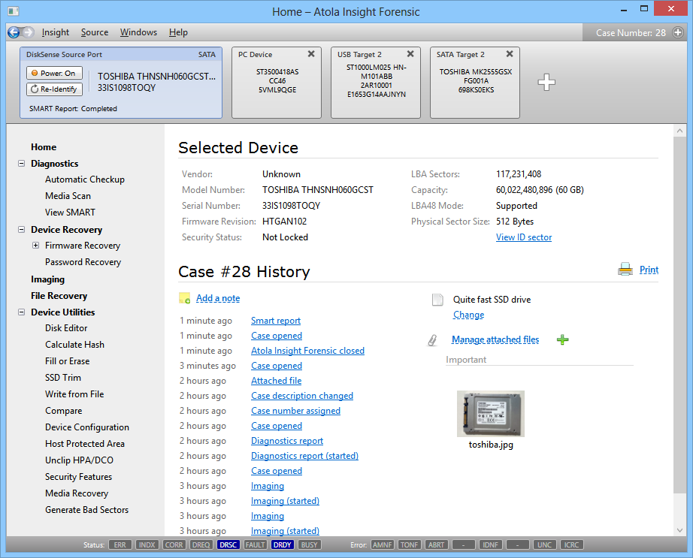Image resolution: width=693 pixels, height=558 pixels.
Task: Close the SATA Target 2 panel
Action: [x=510, y=54]
